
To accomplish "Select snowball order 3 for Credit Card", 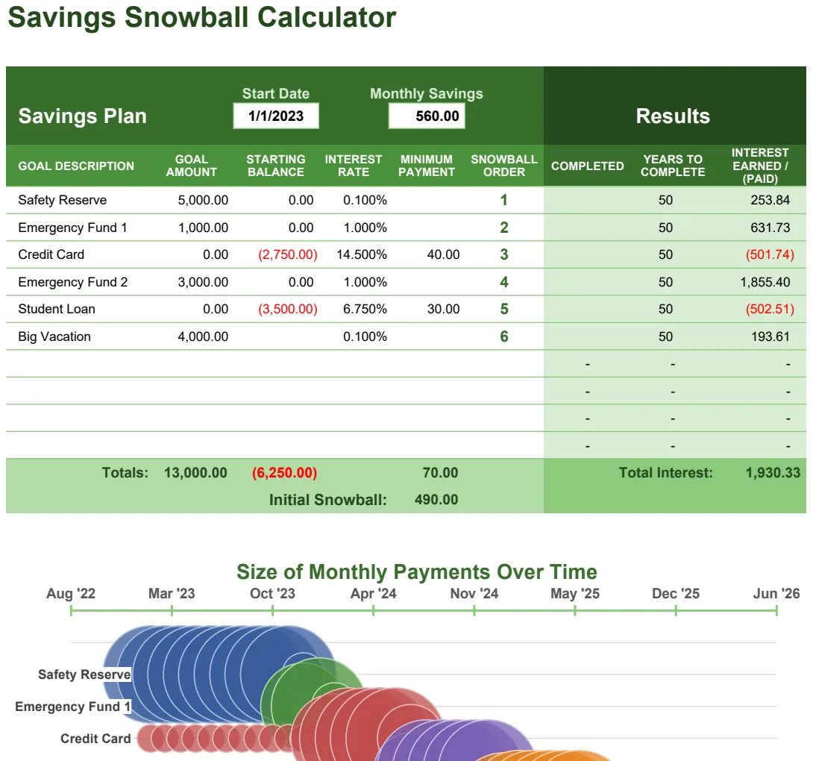I will click(504, 254).
